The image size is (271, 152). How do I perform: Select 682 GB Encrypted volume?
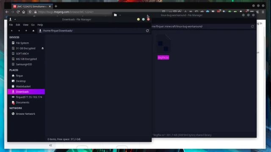click(26, 59)
